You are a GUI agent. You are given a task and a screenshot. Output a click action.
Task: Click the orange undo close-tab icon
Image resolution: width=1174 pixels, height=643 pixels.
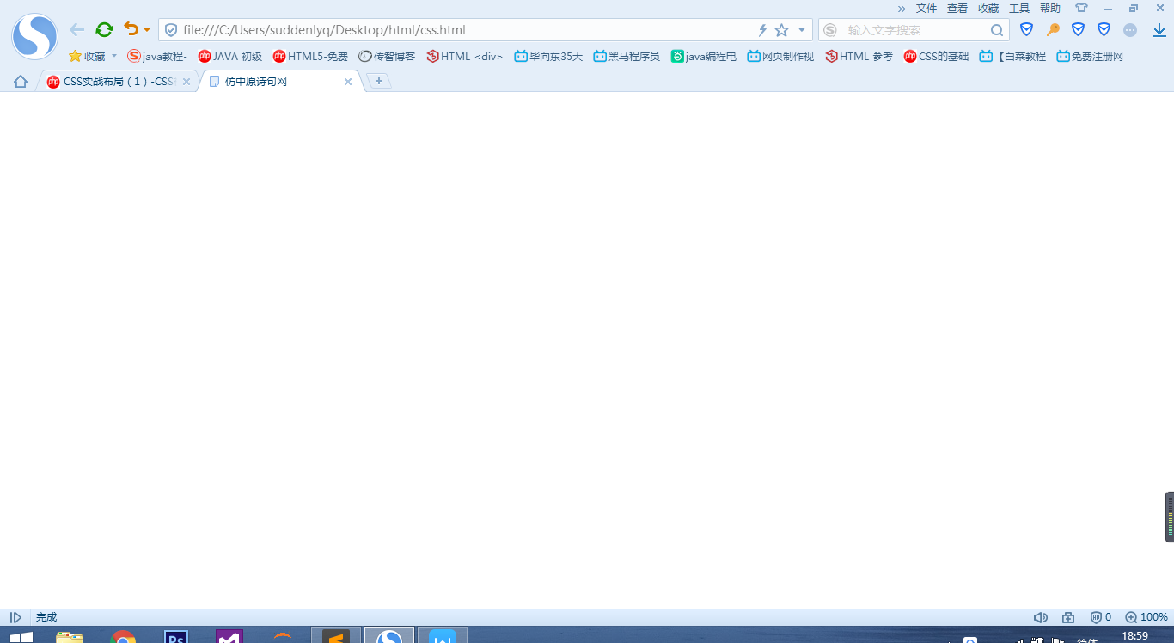[131, 29]
